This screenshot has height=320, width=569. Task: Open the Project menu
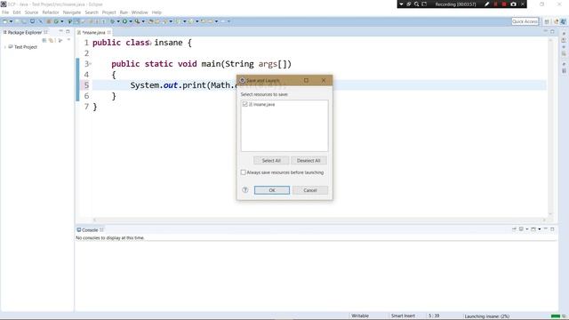point(108,12)
